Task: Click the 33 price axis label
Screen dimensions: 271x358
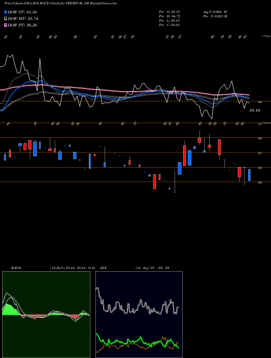Action: coord(260,183)
